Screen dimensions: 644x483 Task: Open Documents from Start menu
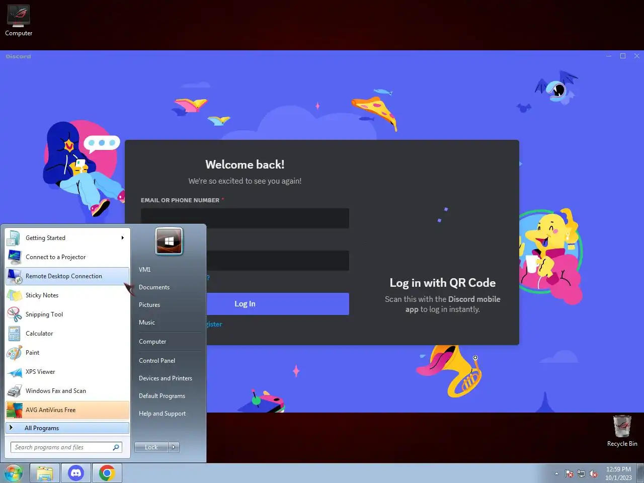click(154, 287)
